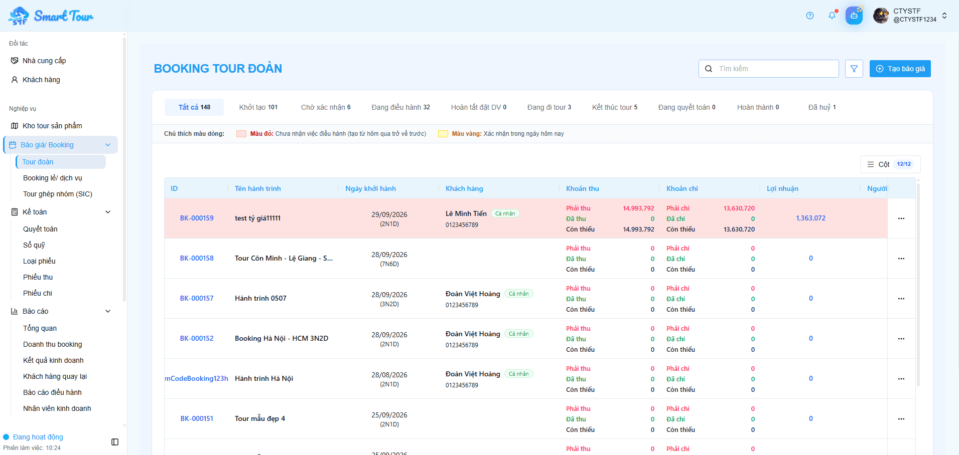Click the Smart Tour logo
The image size is (959, 455).
click(51, 16)
